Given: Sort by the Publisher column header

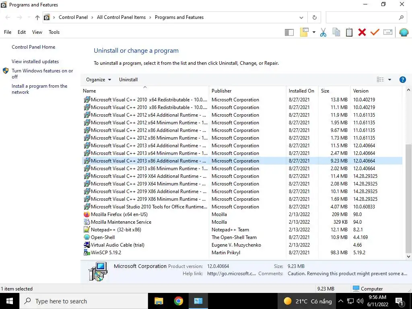Looking at the screenshot, I should (222, 91).
